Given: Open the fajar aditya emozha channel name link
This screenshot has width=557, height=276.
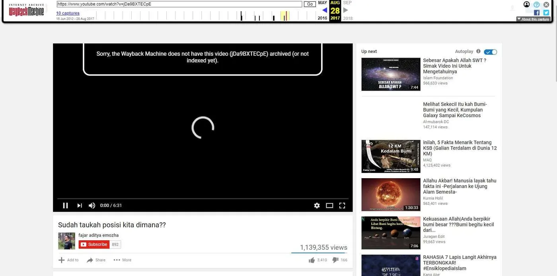Looking at the screenshot, I should point(99,235).
